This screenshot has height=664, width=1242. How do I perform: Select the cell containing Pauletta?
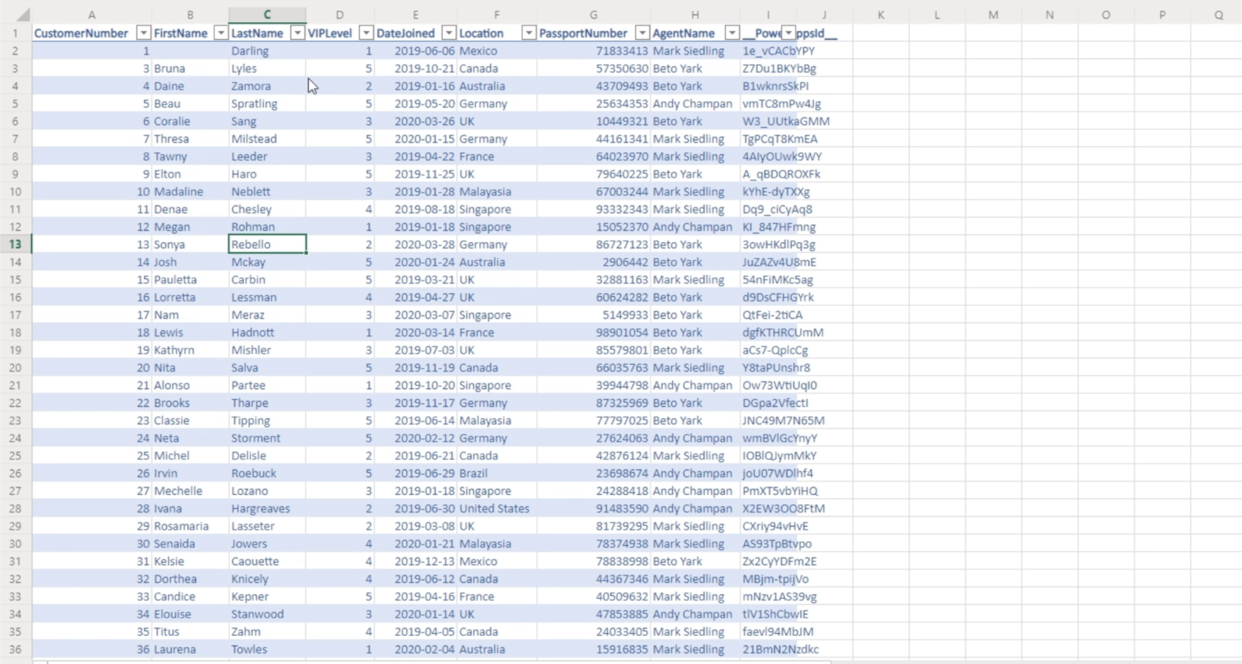click(190, 280)
